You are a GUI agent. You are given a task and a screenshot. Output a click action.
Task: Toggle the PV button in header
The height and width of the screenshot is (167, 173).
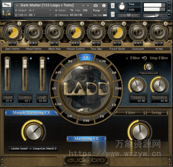169,14
